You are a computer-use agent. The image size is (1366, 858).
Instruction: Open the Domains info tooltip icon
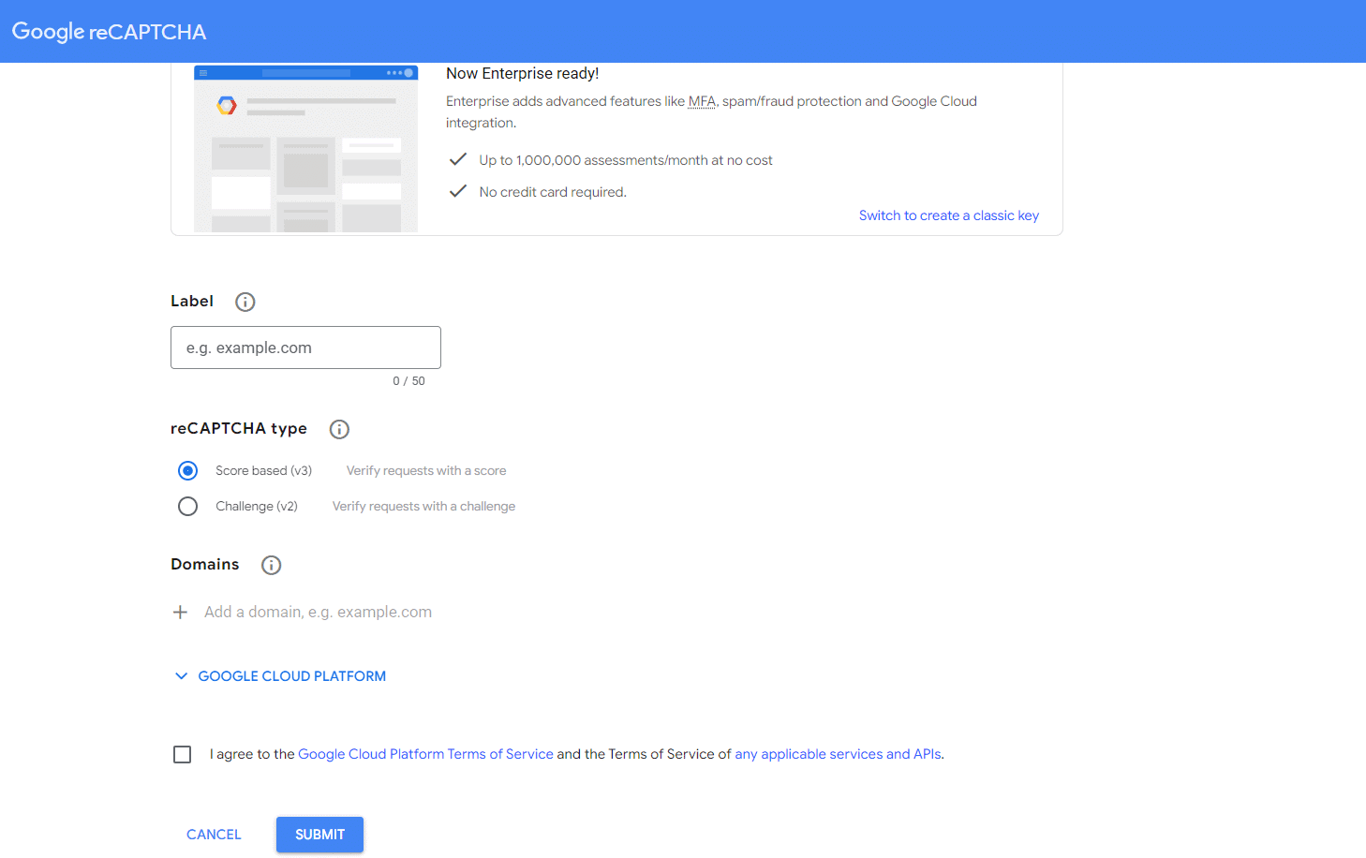(x=271, y=565)
